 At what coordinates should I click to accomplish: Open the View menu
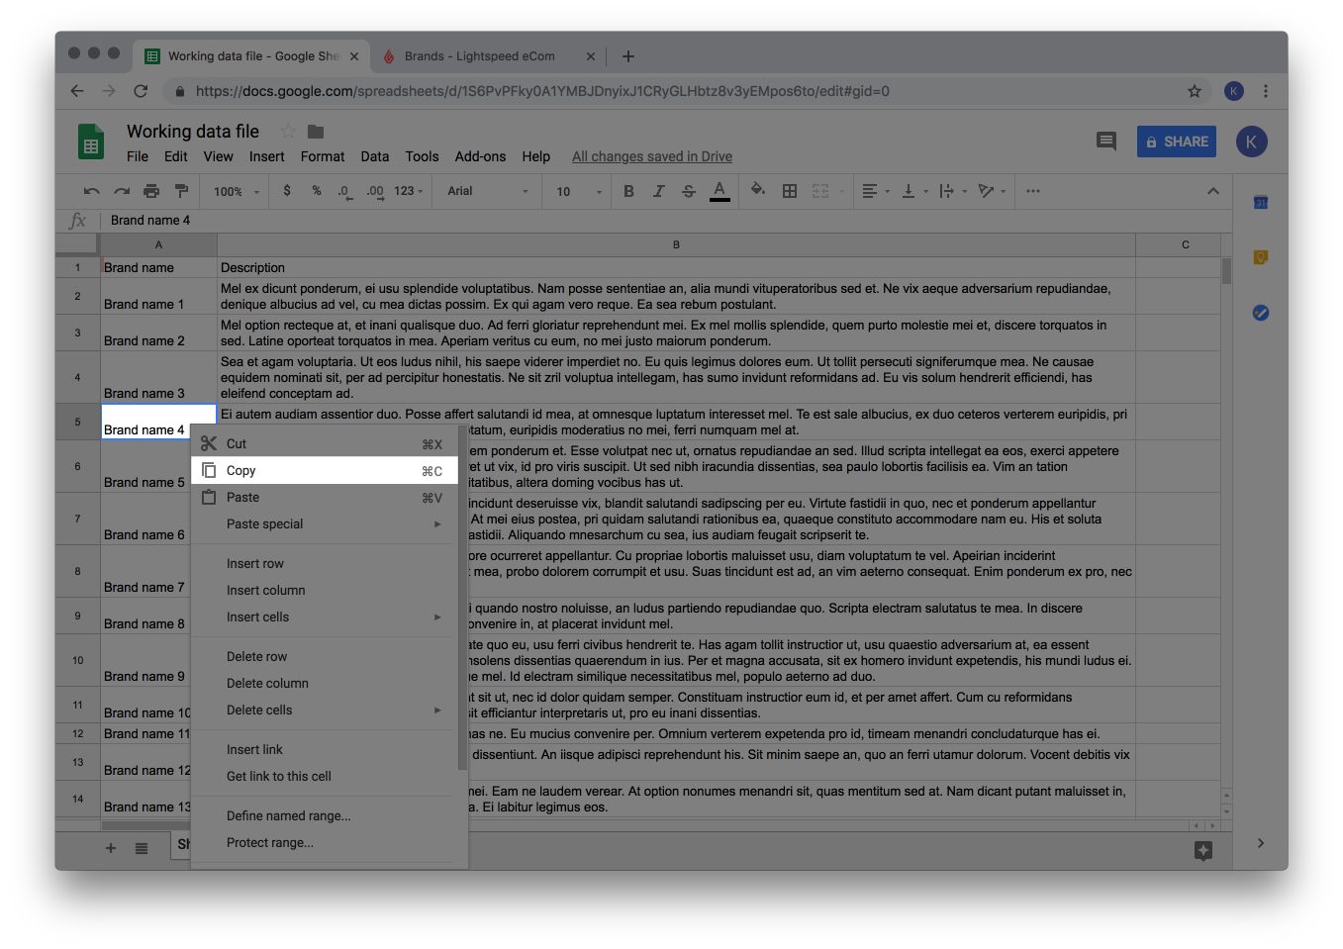[x=219, y=156]
